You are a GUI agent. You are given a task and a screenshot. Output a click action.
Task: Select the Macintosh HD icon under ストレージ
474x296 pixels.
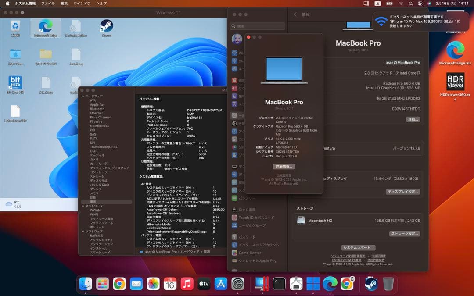click(302, 220)
